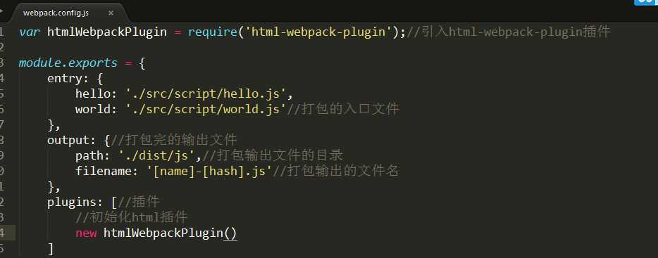This screenshot has width=658, height=258.
Task: Click the comment '引入html-webpack-plugin插件'
Action: click(x=515, y=32)
